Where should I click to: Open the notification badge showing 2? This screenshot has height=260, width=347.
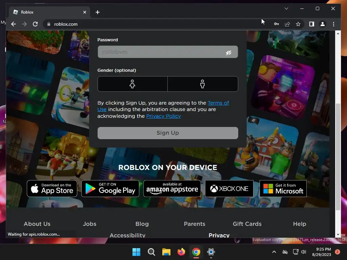pyautogui.click(x=338, y=252)
